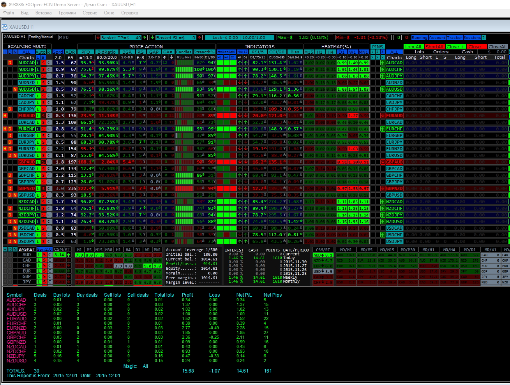Open the GBPAUD symbol chart in left list
This screenshot has width=510, height=385.
[26, 162]
